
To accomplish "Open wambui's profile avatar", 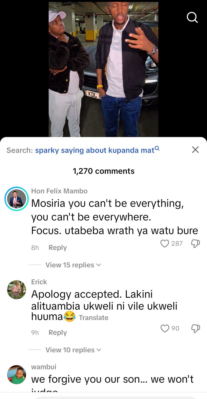I will [x=16, y=374].
